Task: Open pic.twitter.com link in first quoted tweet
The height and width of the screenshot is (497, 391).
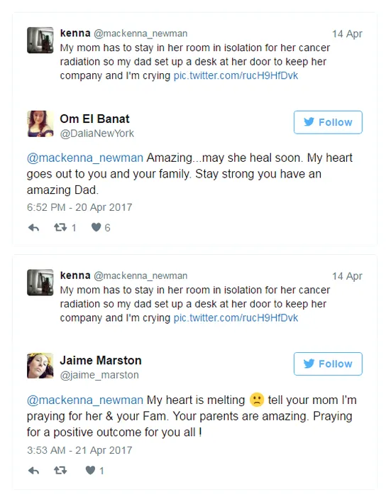Action: [236, 75]
